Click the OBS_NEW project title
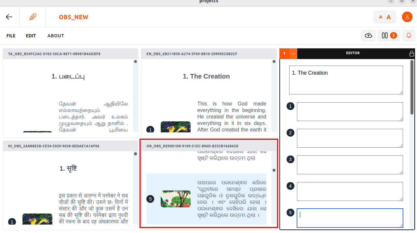 point(74,17)
